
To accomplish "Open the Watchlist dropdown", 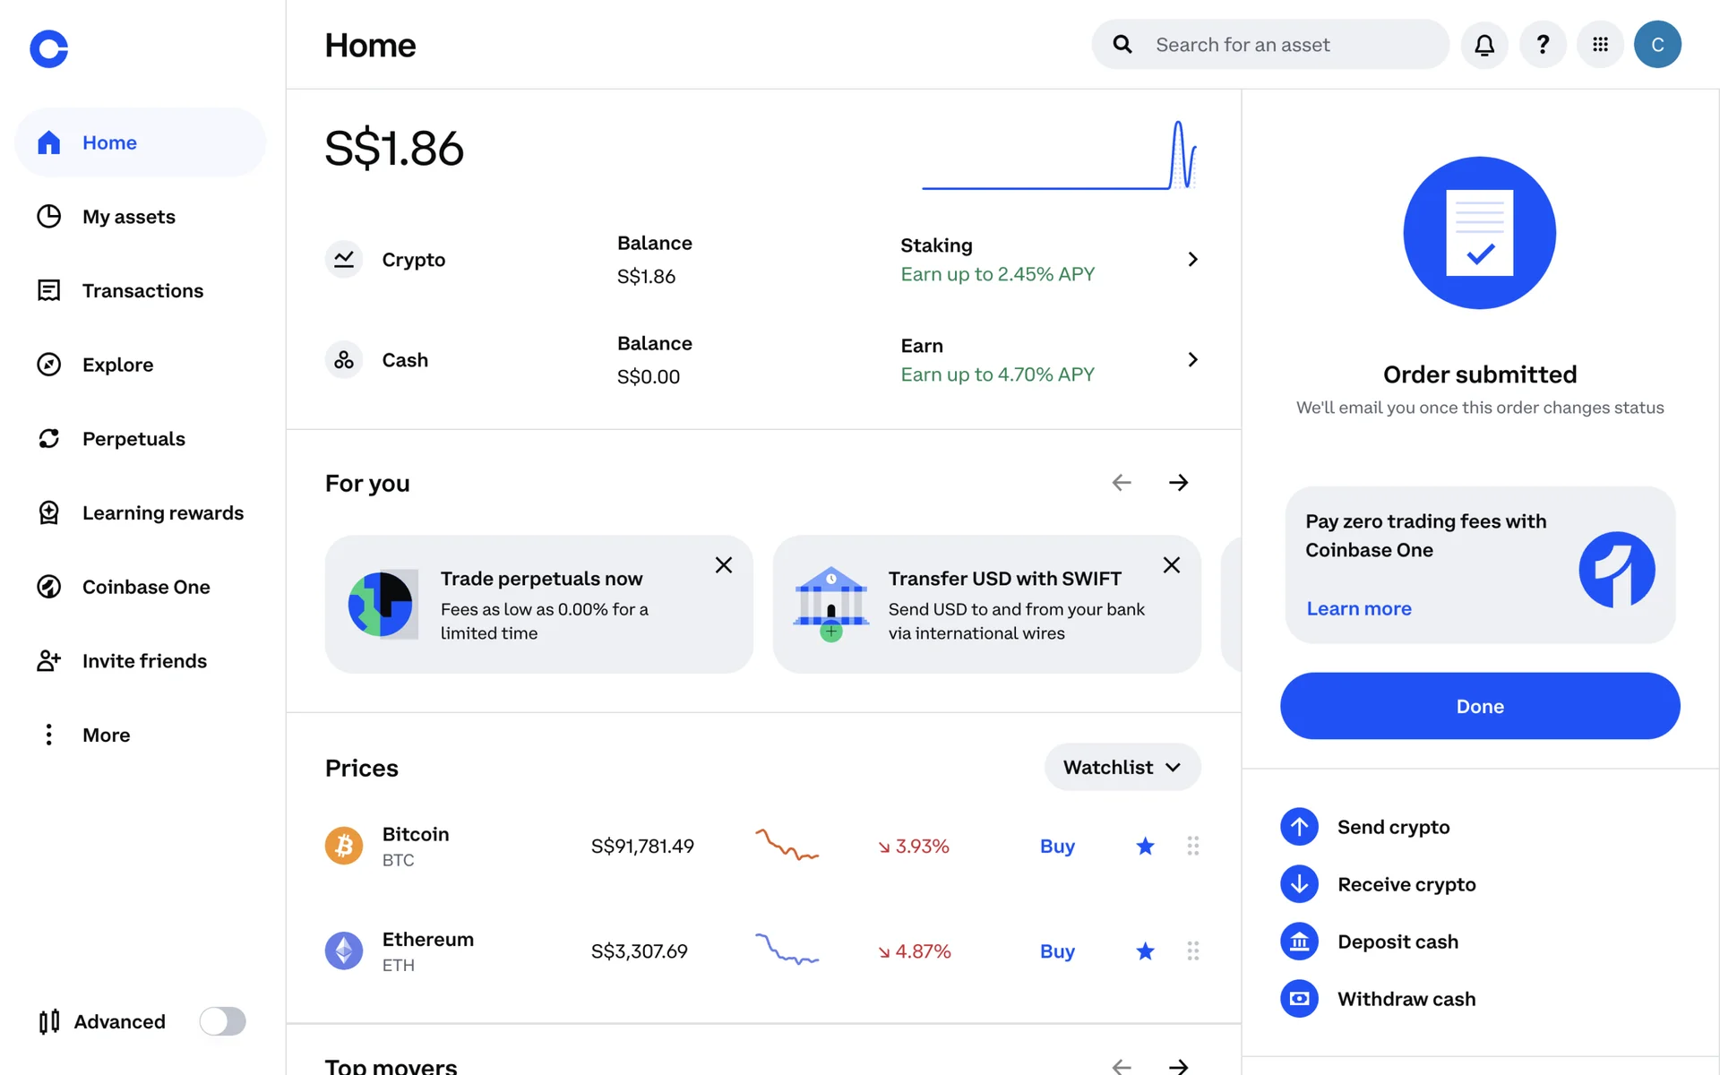I will (1122, 767).
